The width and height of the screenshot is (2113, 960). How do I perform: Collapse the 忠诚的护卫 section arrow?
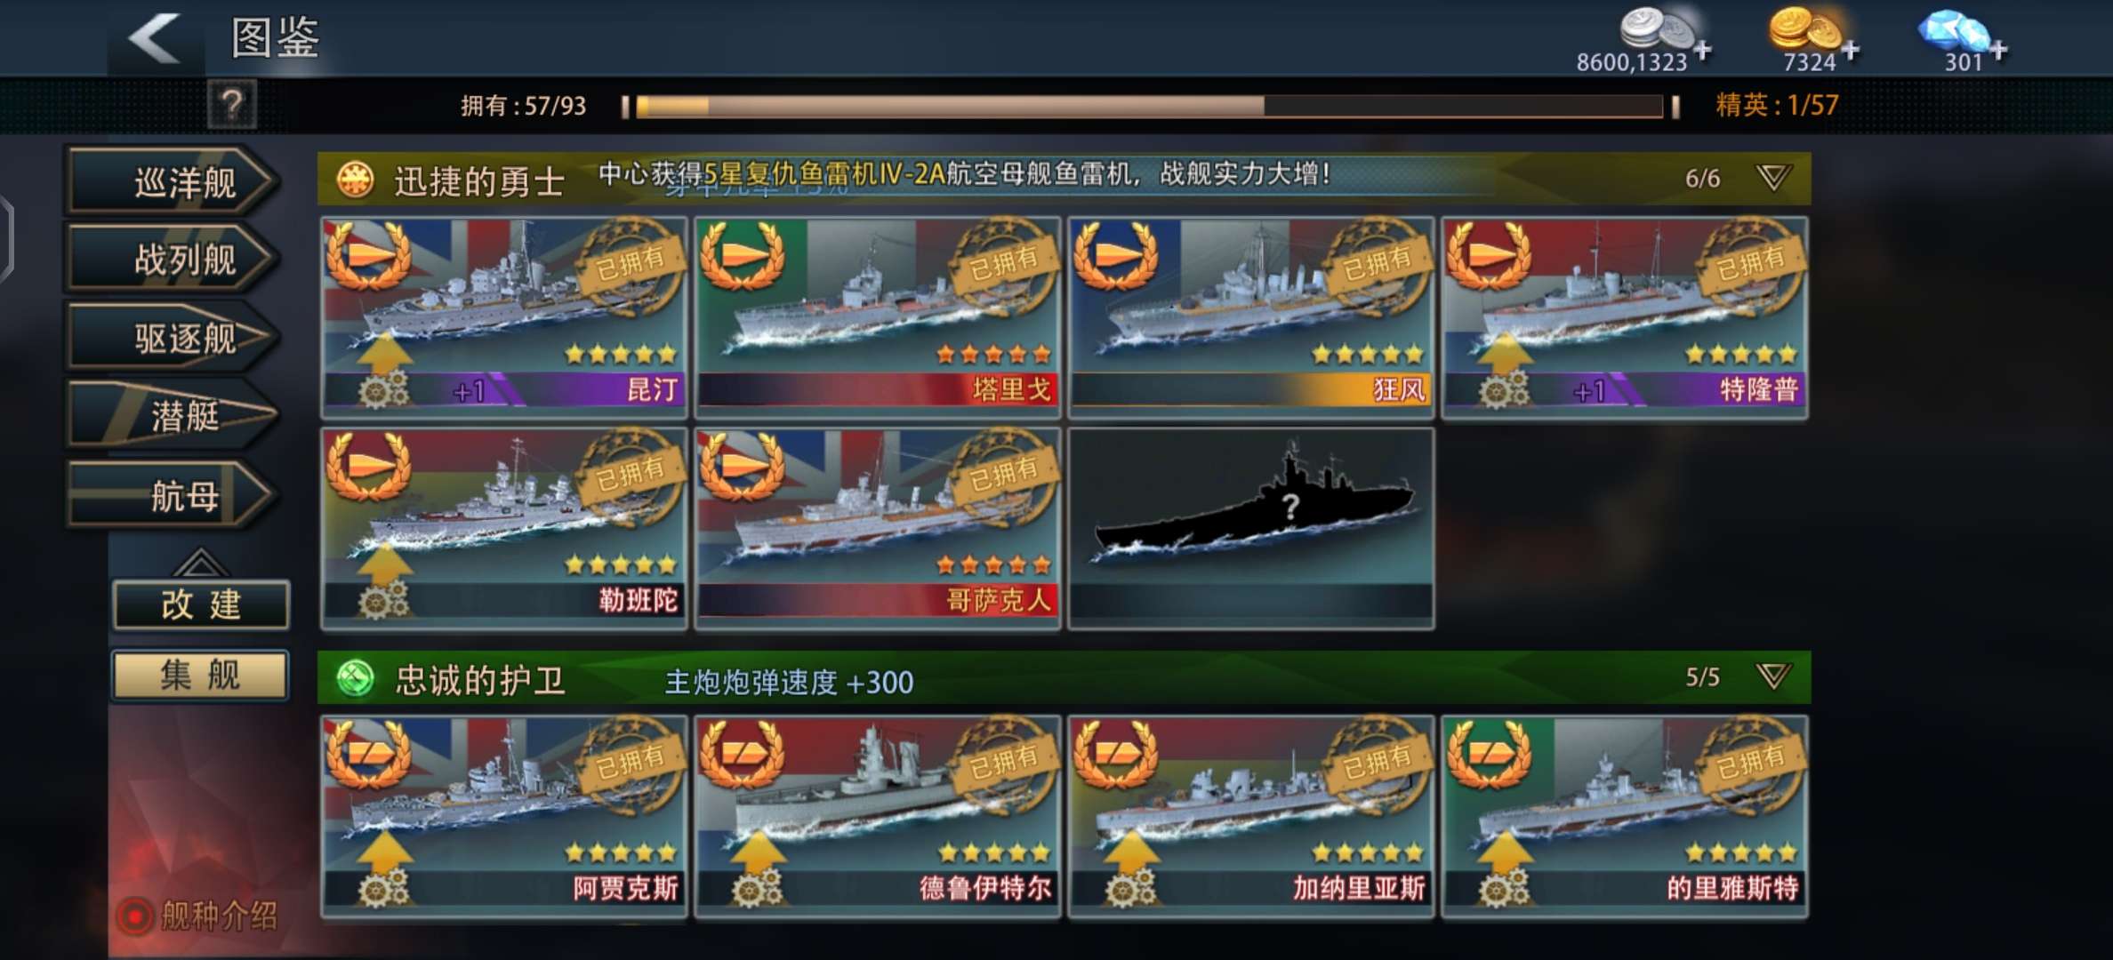pyautogui.click(x=1773, y=677)
